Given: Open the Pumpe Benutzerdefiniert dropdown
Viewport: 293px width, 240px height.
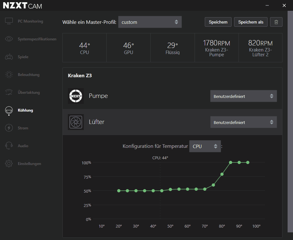Looking at the screenshot, I should (244, 96).
